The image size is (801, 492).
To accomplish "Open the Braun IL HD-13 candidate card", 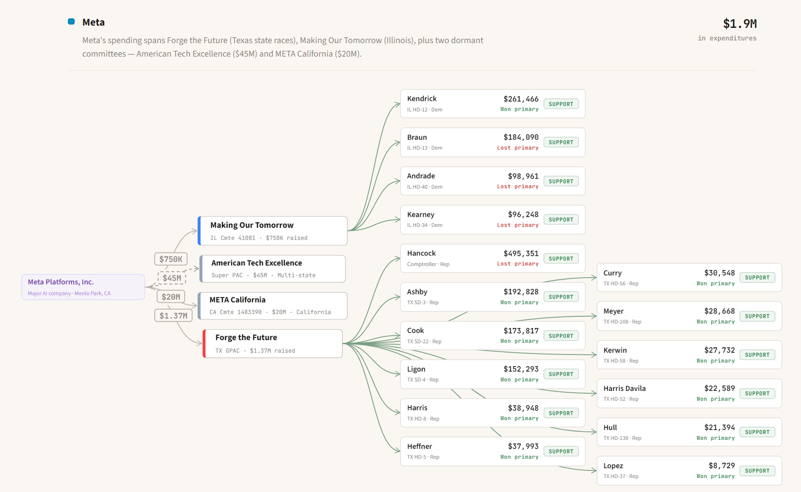I will (x=493, y=142).
